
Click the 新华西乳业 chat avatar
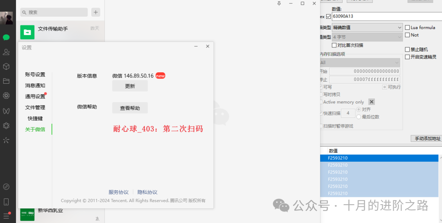[x=27, y=214]
